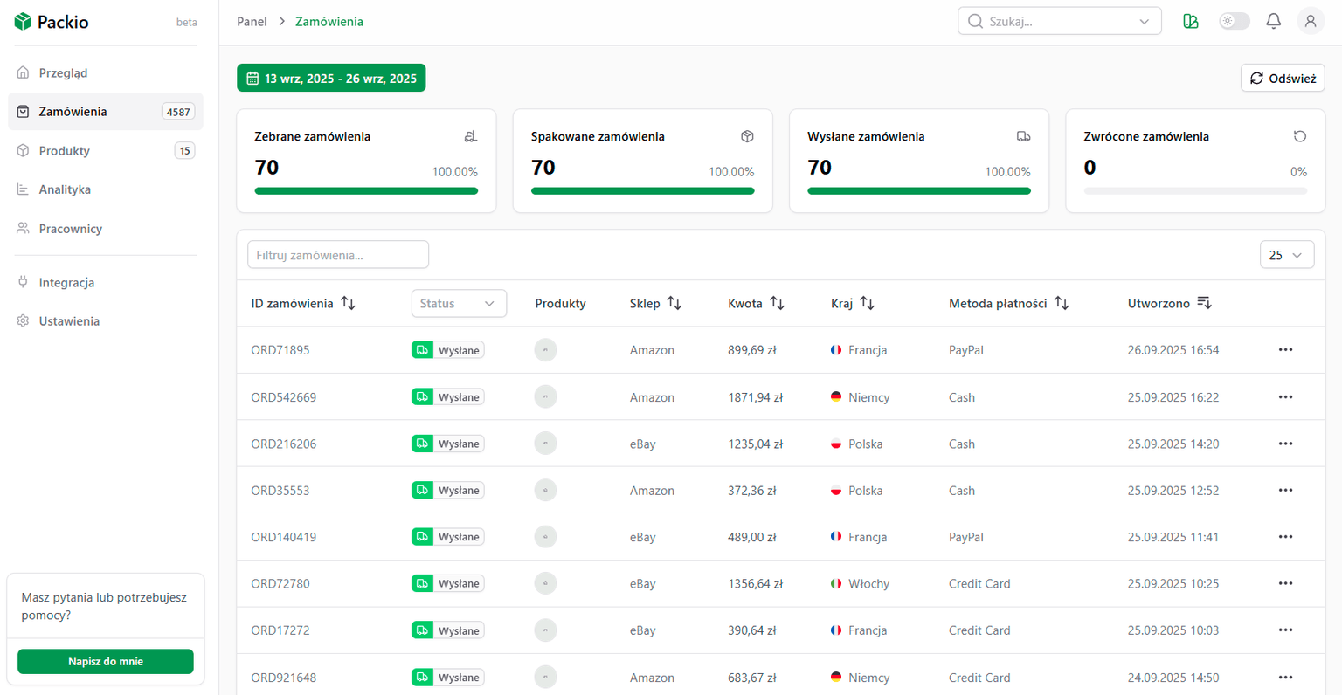1342x695 pixels.
Task: Click the Utworzono sort icon
Action: point(1204,303)
